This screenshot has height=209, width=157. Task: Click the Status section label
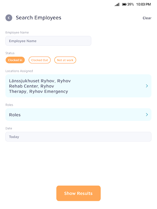click(10, 53)
